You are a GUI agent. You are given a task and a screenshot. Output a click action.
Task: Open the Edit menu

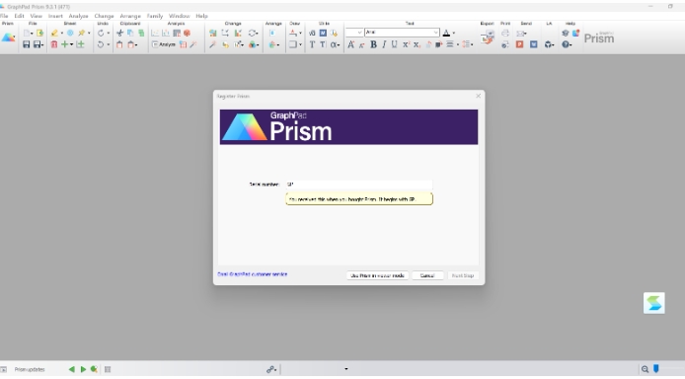(x=19, y=16)
